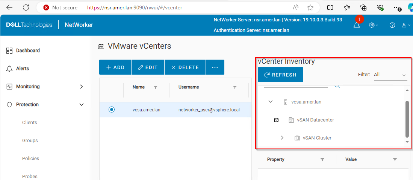413x180 pixels.
Task: Filter the Property column
Action: [322, 159]
